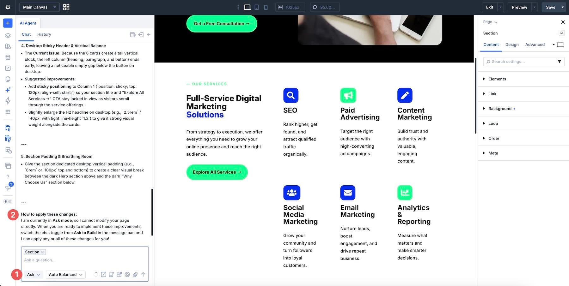The width and height of the screenshot is (569, 286).
Task: Select the AI Agent panel tab
Action: click(28, 23)
